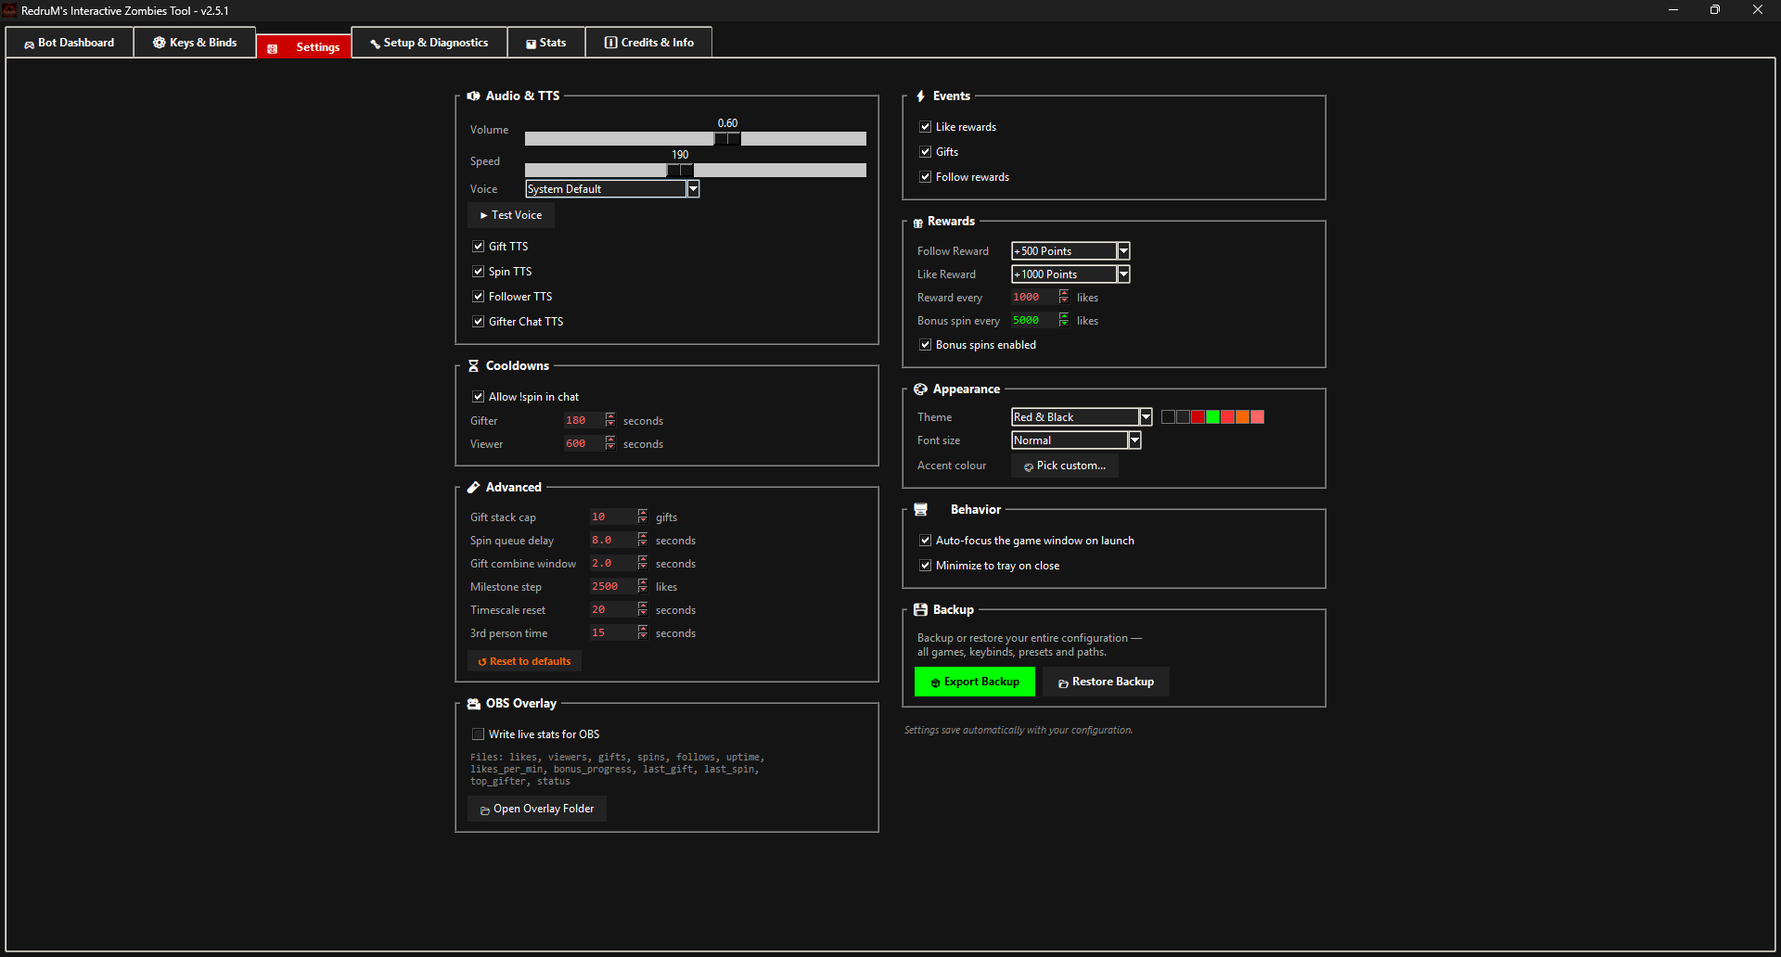The width and height of the screenshot is (1781, 957).
Task: Expand the Theme dropdown showing Red & Black
Action: point(1082,417)
